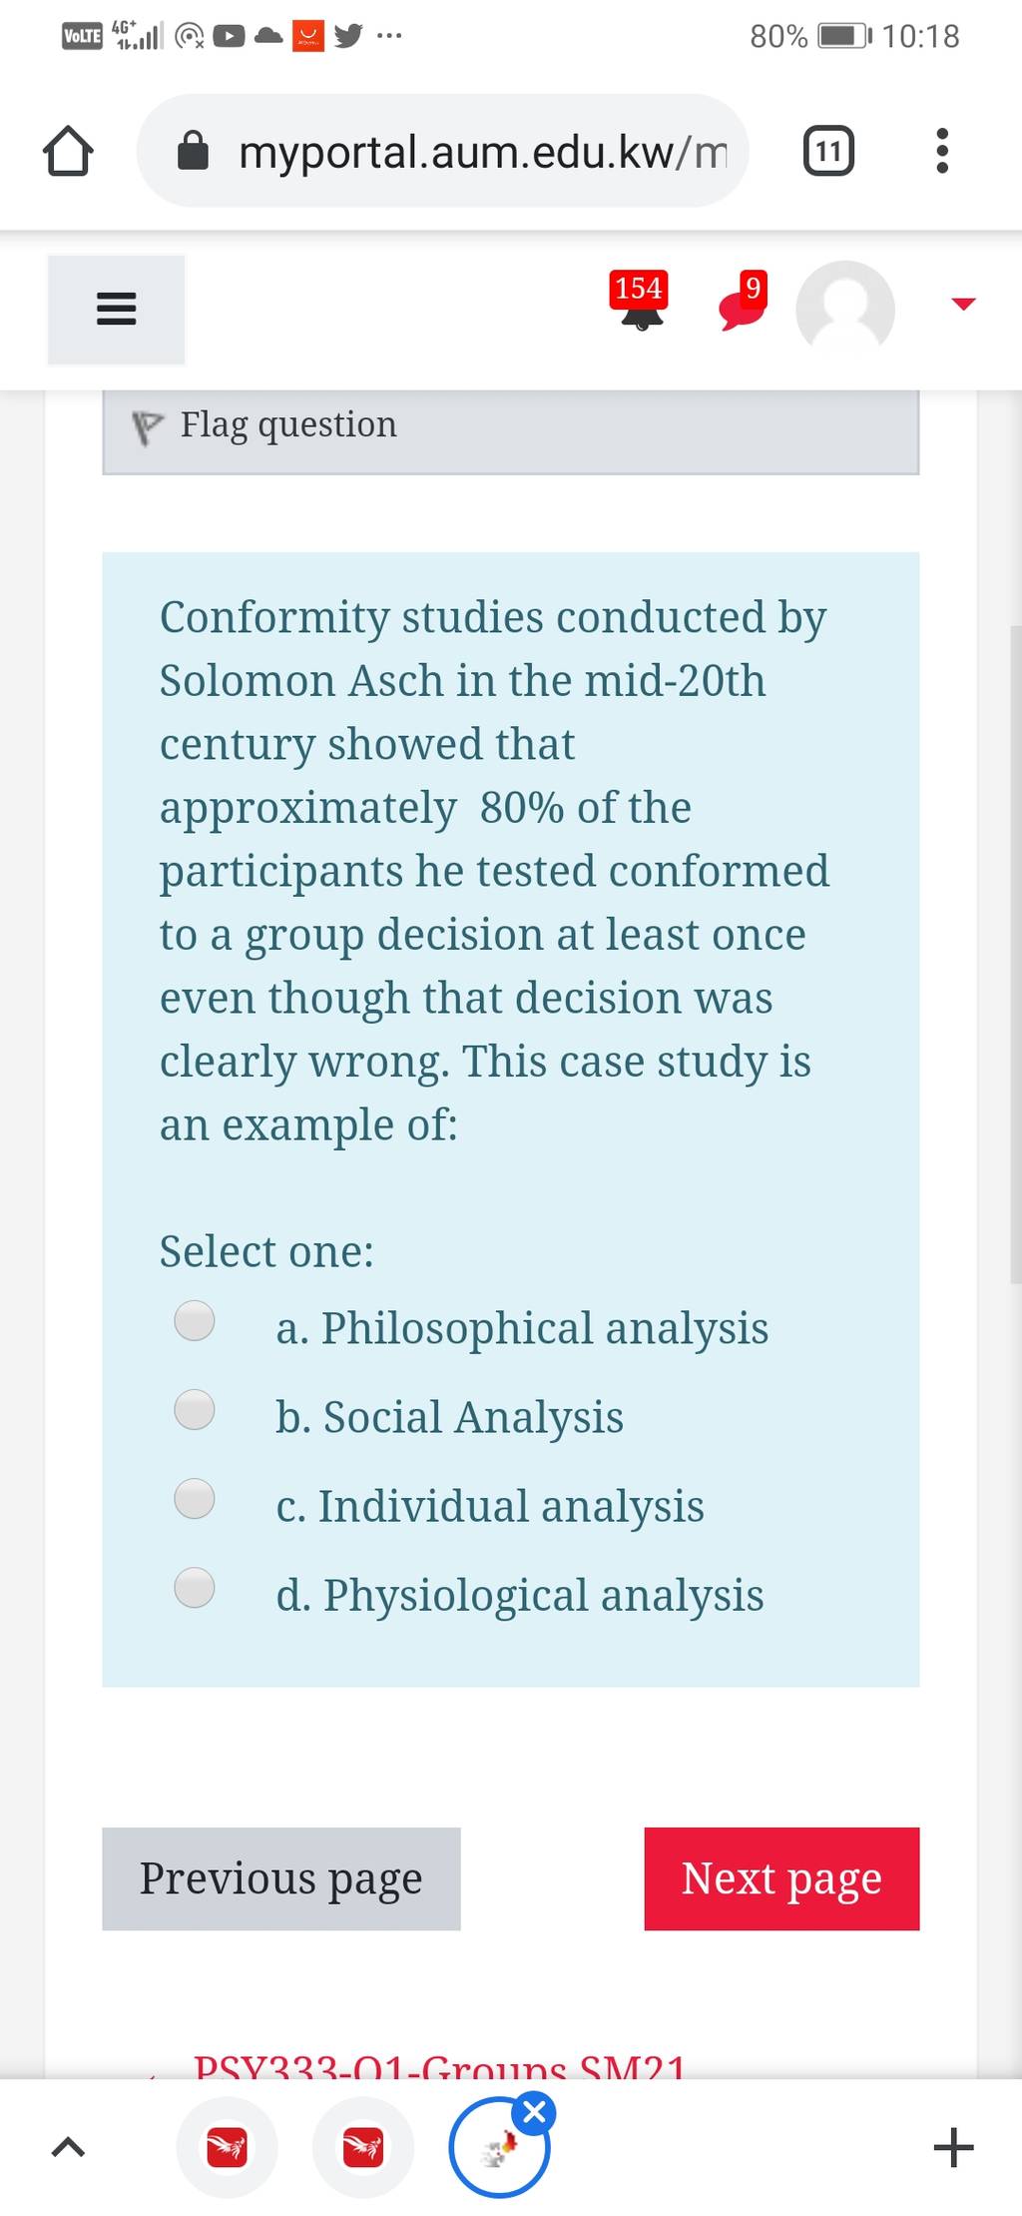
Task: Select option d. Physiological analysis
Action: click(195, 1587)
